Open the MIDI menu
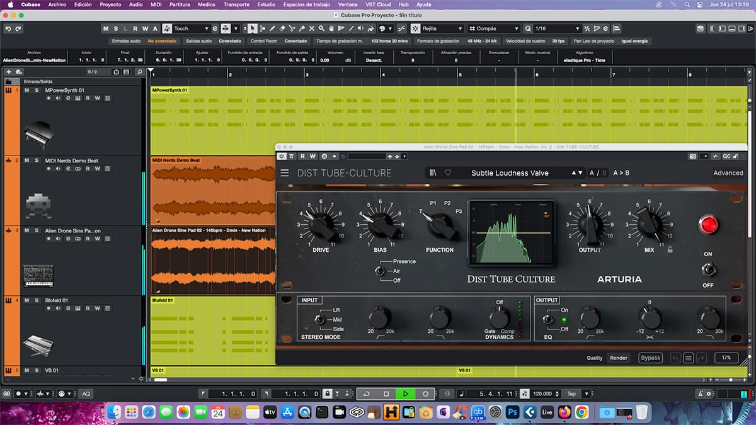The width and height of the screenshot is (756, 425). tap(156, 4)
